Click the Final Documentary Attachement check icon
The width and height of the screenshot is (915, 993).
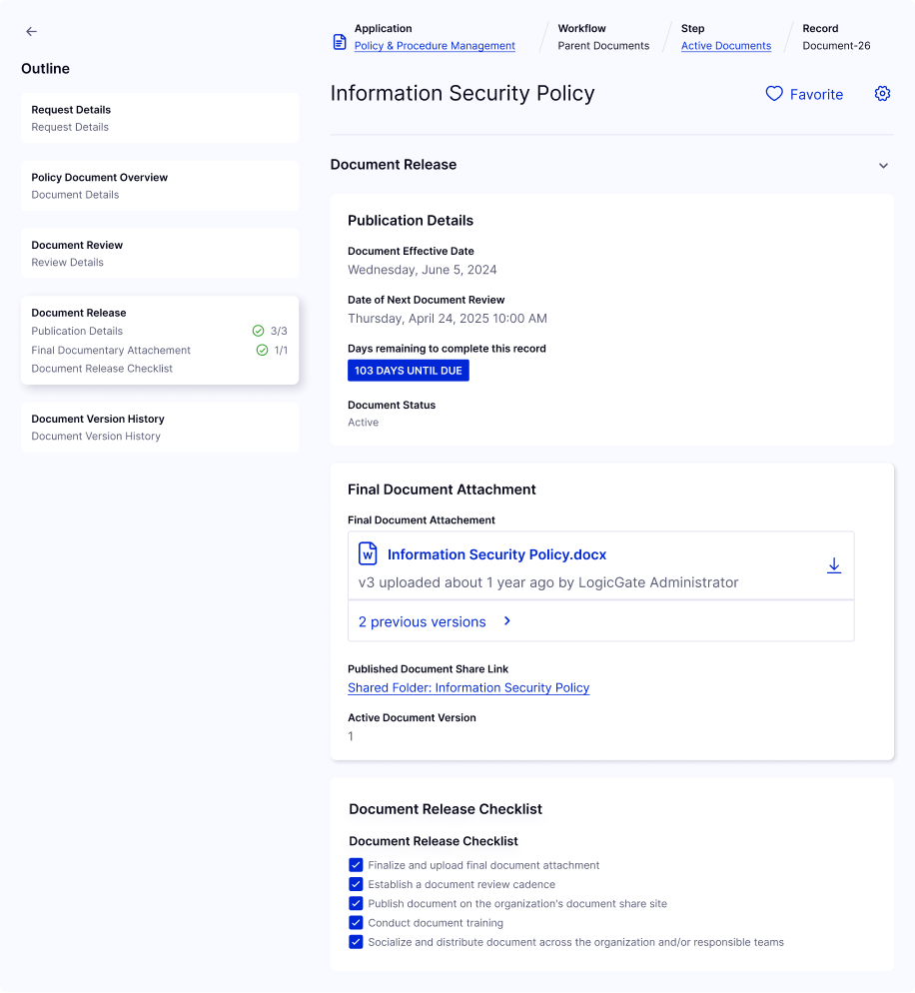262,350
